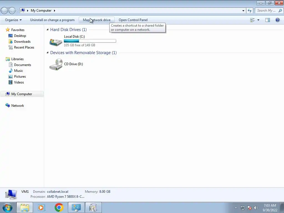The height and width of the screenshot is (213, 284).
Task: Open the Organize dropdown menu
Action: pos(13,20)
